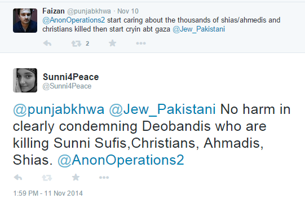This screenshot has width=305, height=203.
Task: Open the Sunni4Peace bold display name
Action: coord(71,77)
